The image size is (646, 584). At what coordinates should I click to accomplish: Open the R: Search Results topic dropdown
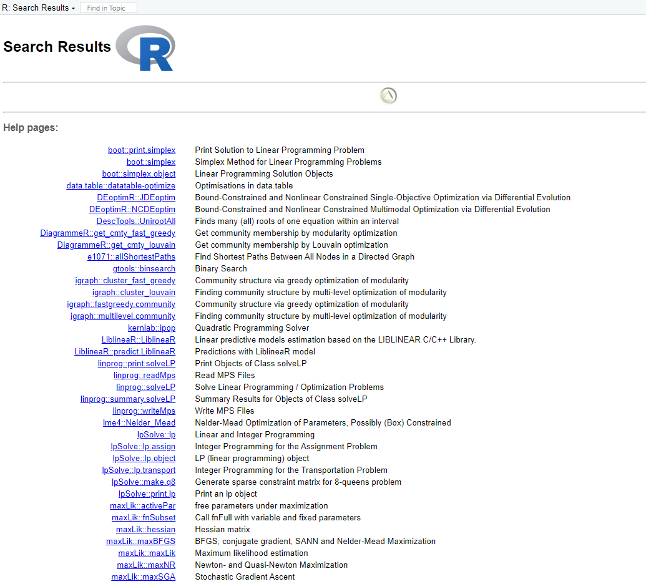point(39,8)
